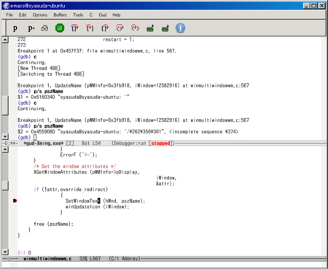Click the 'if (!attr.override_redirect)' line
Screen dimensions: 328x269
coord(71,190)
